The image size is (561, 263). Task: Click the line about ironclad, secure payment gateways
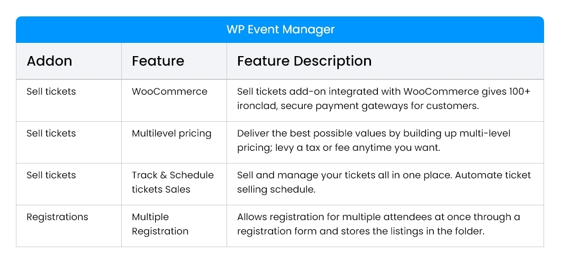point(358,105)
